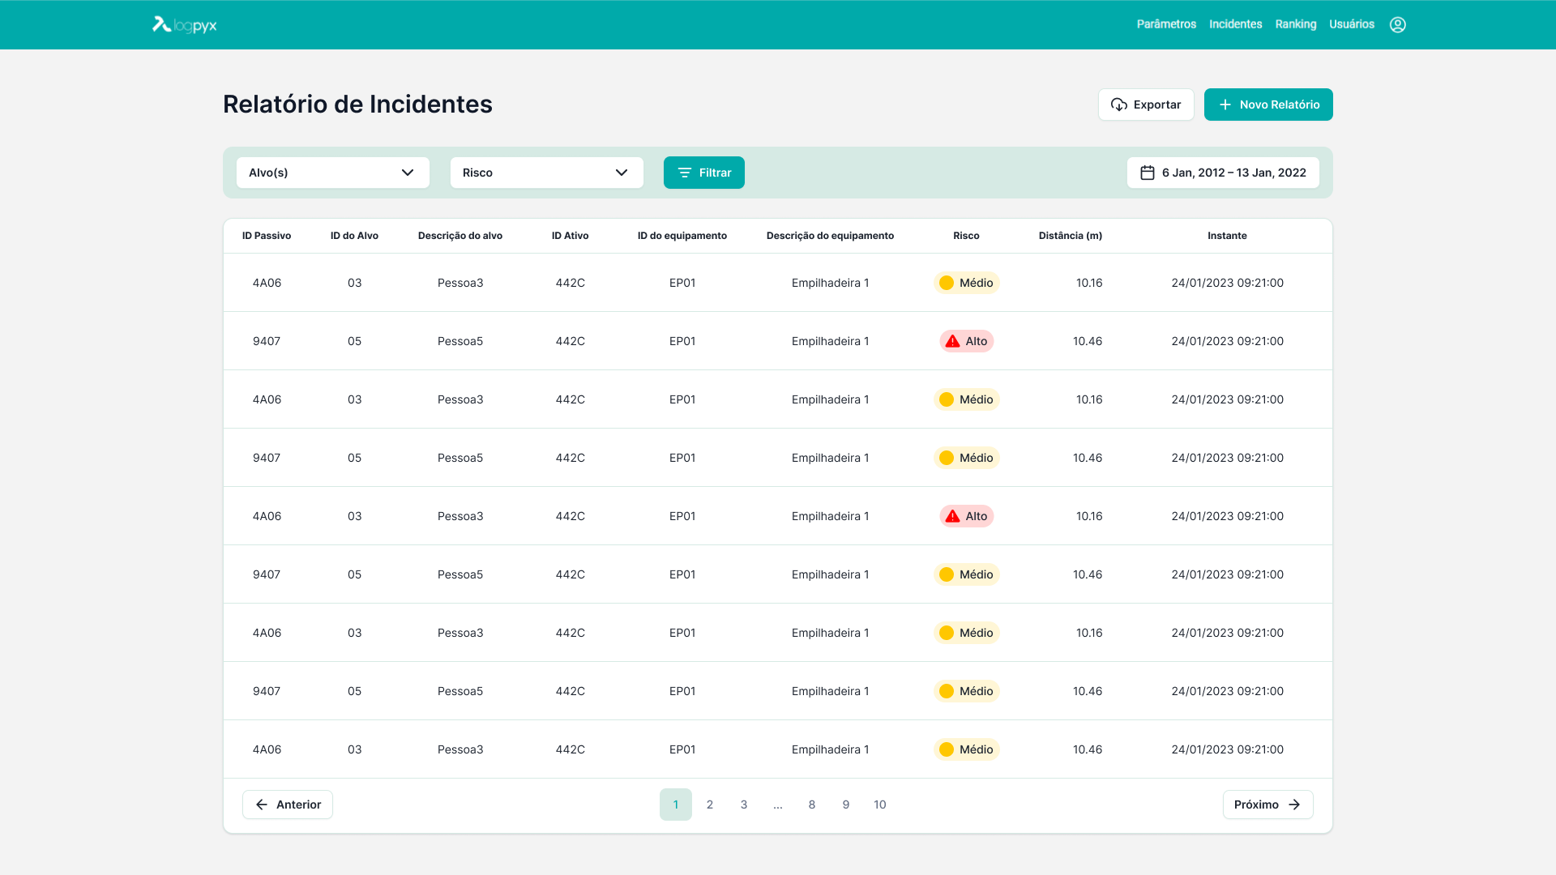Open the user profile icon
The width and height of the screenshot is (1556, 875).
point(1397,24)
